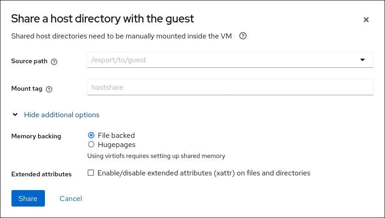
Task: Click the Mount tag help icon
Action: click(49, 89)
